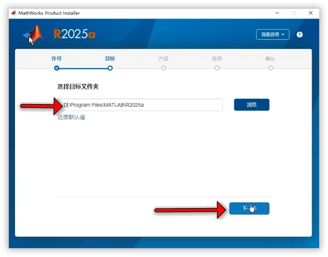This screenshot has width=328, height=257.
Task: Open the help question mark icon
Action: click(x=299, y=34)
